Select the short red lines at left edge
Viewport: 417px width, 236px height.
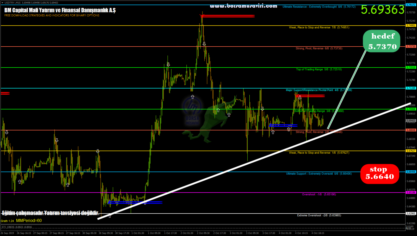click(5, 93)
